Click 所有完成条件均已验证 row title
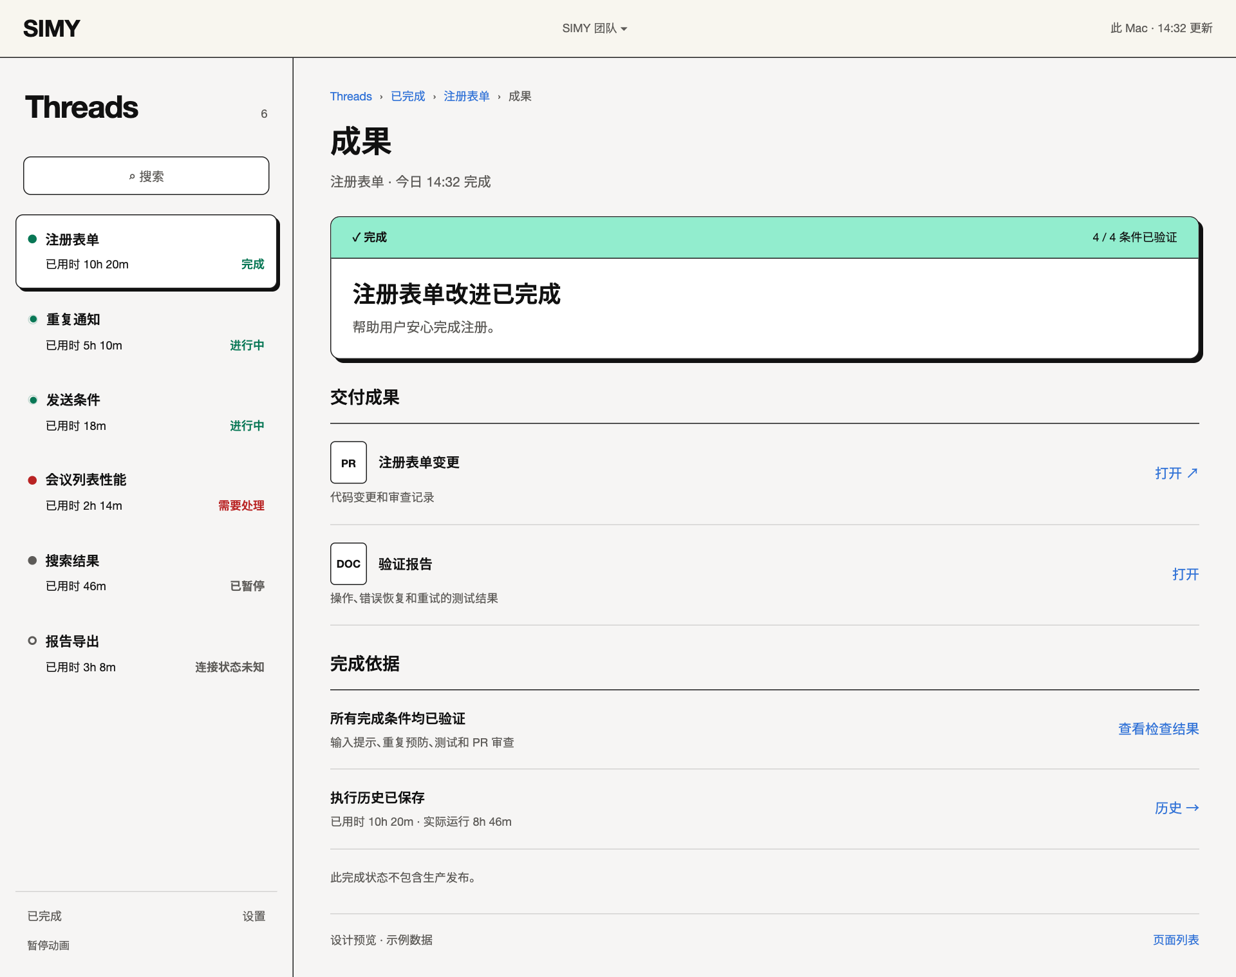Viewport: 1236px width, 977px height. pyautogui.click(x=397, y=718)
